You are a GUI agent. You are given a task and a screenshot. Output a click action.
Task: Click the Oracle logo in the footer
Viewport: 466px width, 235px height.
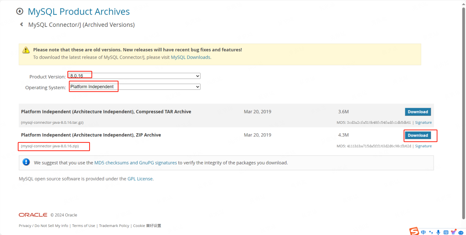pos(33,215)
